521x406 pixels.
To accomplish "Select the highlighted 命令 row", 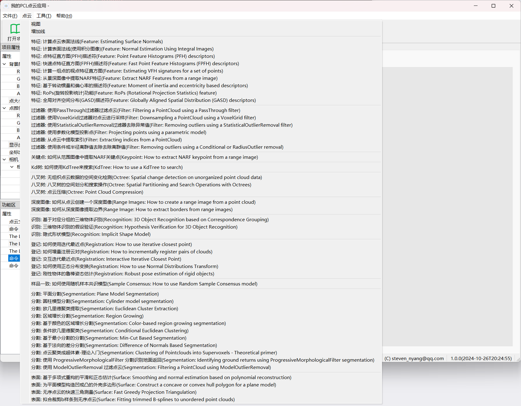I will coord(14,259).
